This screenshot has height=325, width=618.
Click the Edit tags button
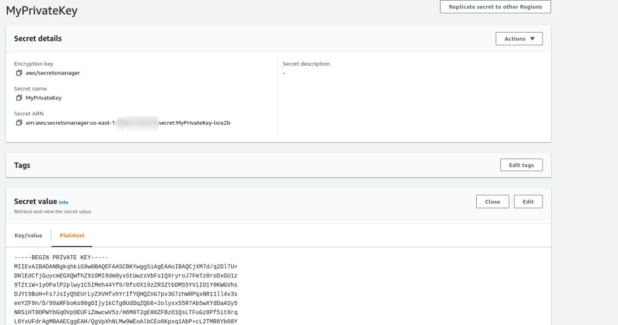click(521, 165)
